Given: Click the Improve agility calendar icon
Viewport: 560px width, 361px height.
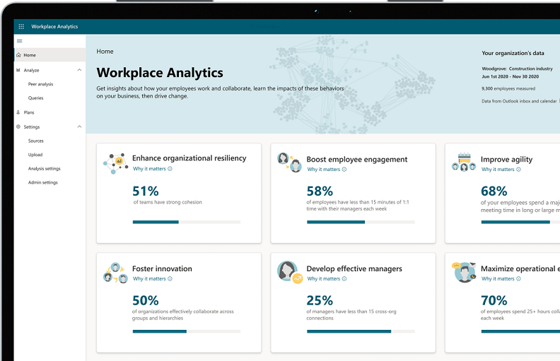Looking at the screenshot, I should coord(464,162).
